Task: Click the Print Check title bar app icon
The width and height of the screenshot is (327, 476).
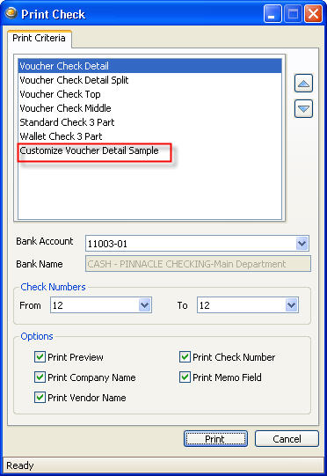Action: point(11,13)
